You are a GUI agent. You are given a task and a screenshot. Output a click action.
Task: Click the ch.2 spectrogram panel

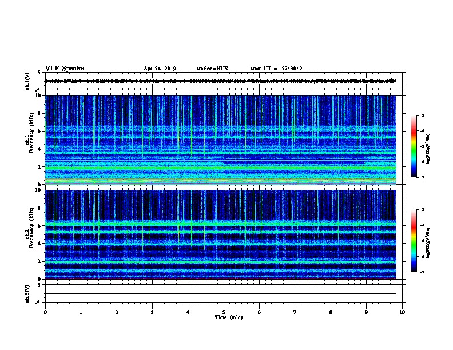(221, 234)
